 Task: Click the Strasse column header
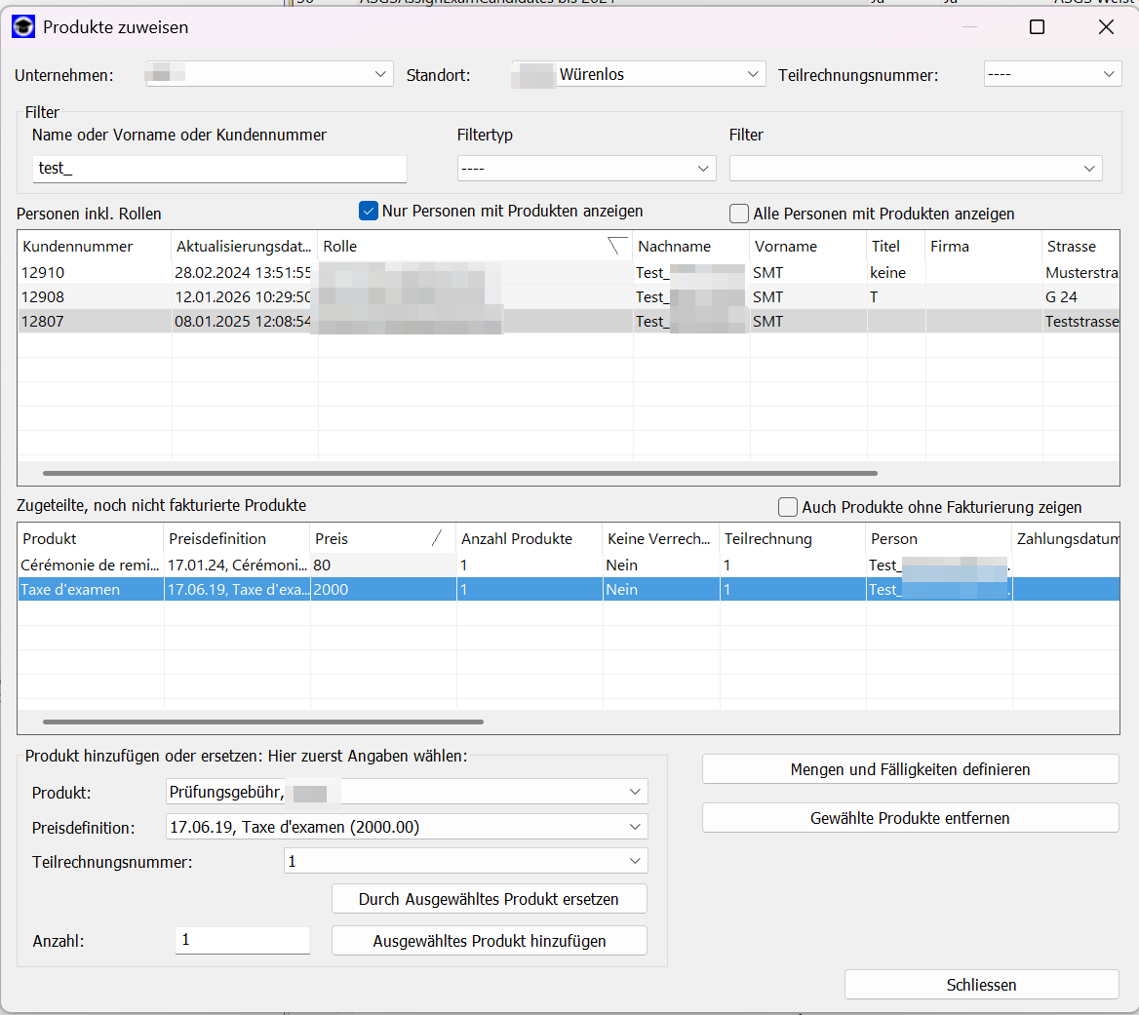(1080, 246)
